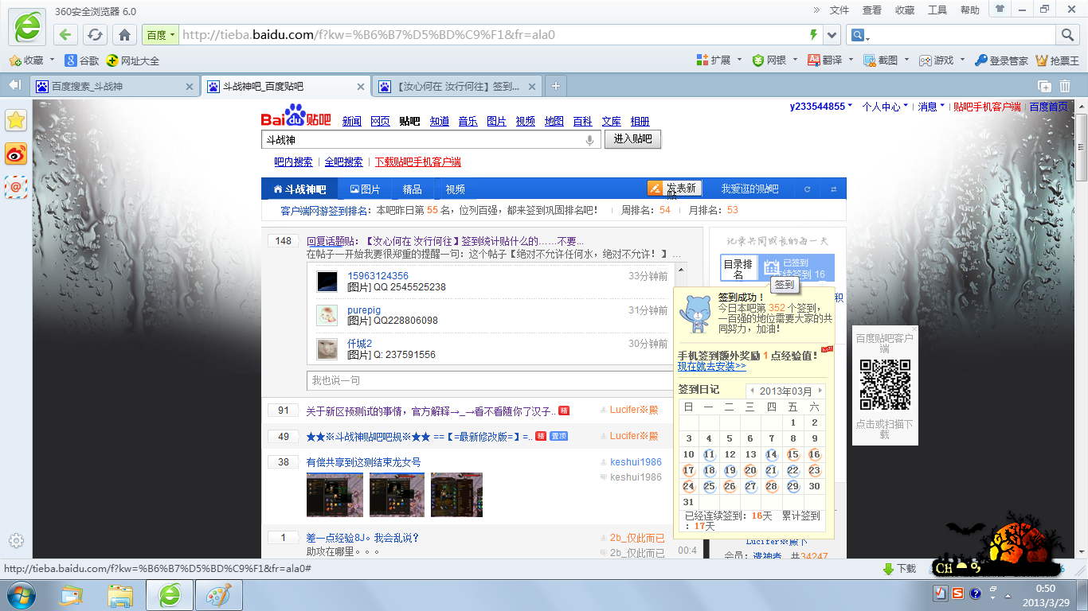
Task: Click the 目录排名 button
Action: [738, 268]
